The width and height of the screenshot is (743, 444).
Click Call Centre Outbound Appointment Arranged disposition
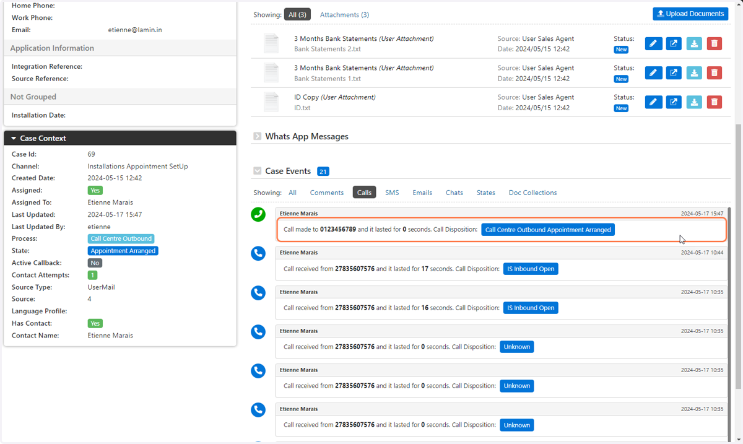[548, 230]
